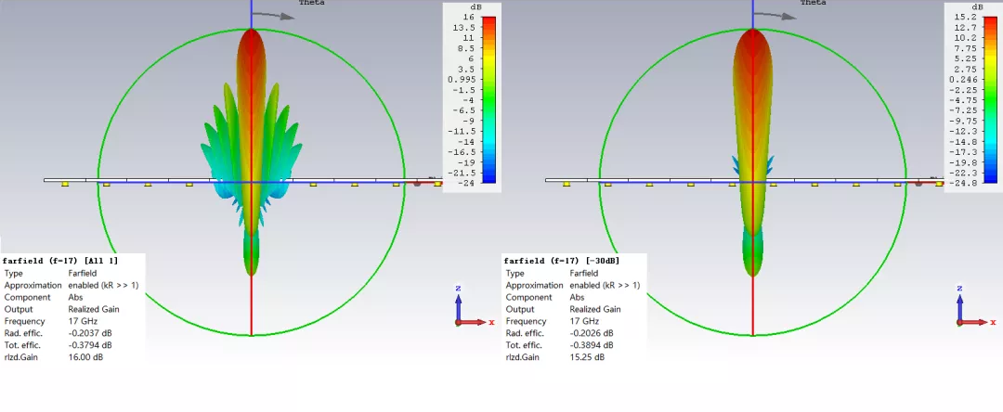Click the 8.5 tick on the color scale
This screenshot has width=1003, height=412.
465,48
